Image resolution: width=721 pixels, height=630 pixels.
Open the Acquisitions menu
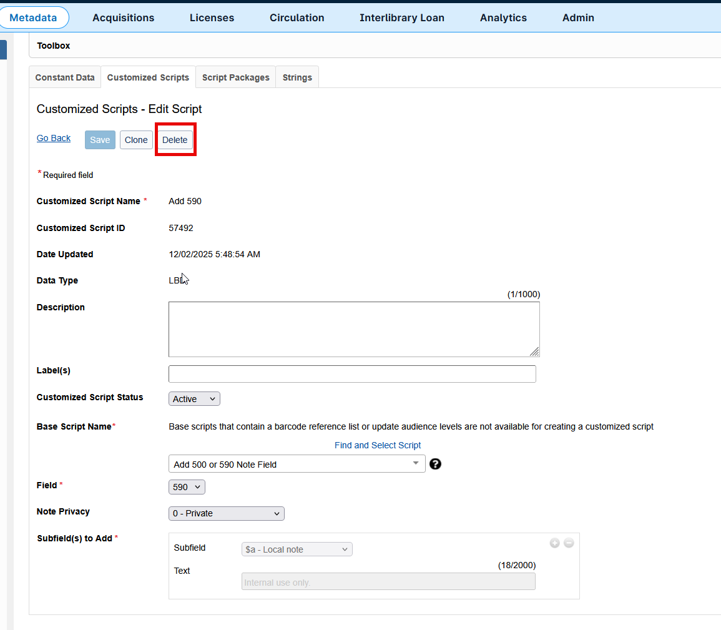pyautogui.click(x=124, y=17)
